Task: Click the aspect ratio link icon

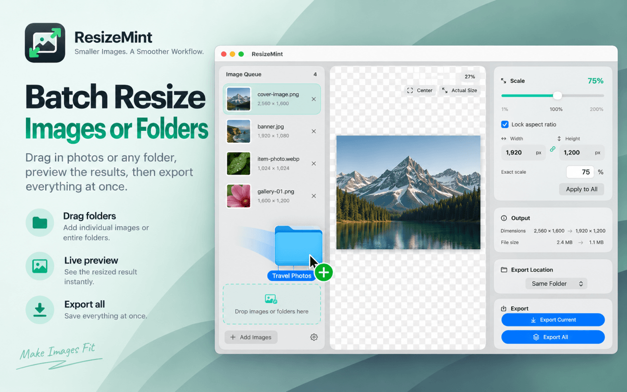Action: pyautogui.click(x=553, y=149)
